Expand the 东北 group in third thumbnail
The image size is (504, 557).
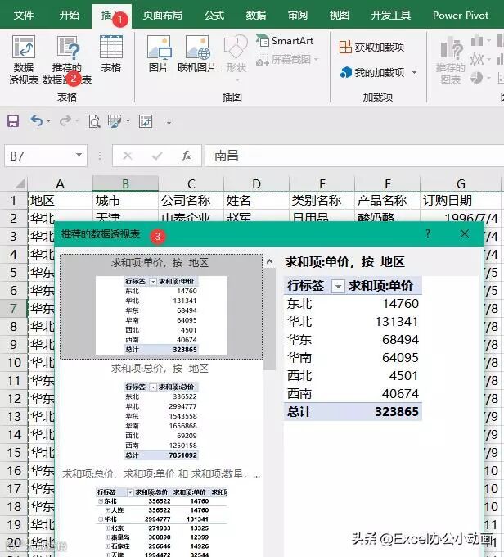point(101,501)
